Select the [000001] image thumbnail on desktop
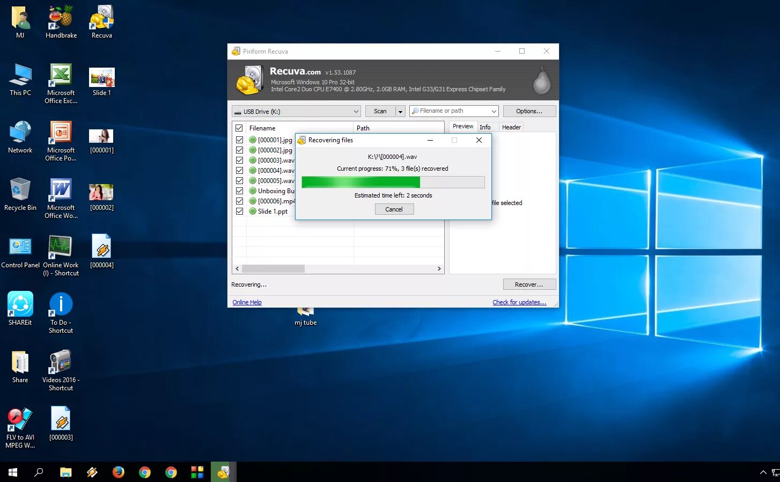 pos(102,140)
